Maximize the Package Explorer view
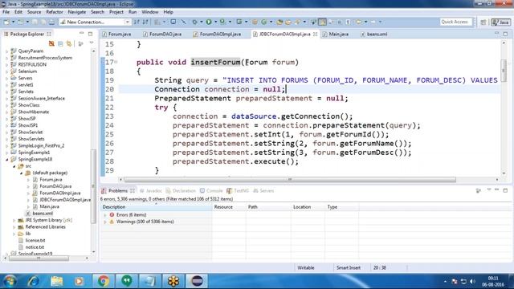514x289 pixels. pos(91,34)
